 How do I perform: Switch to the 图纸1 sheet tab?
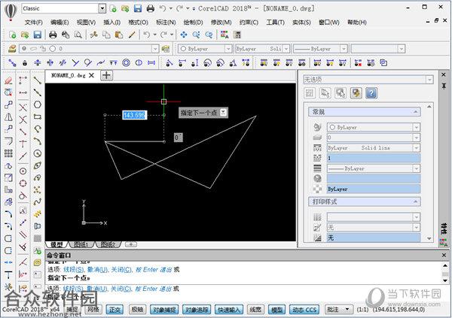pyautogui.click(x=81, y=244)
